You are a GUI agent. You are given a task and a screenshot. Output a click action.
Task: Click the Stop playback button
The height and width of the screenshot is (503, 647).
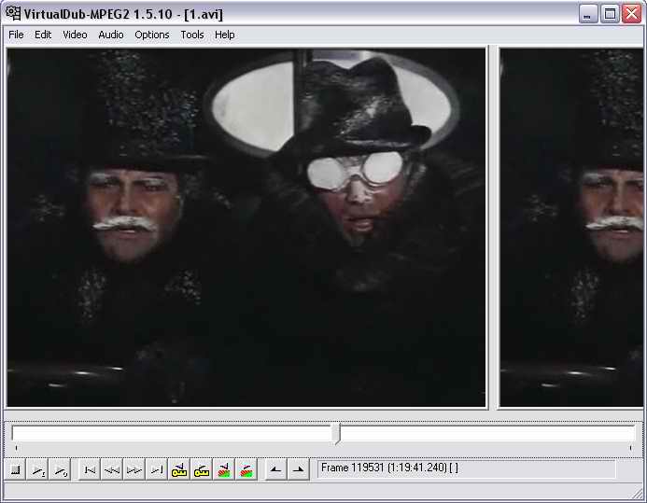16,470
